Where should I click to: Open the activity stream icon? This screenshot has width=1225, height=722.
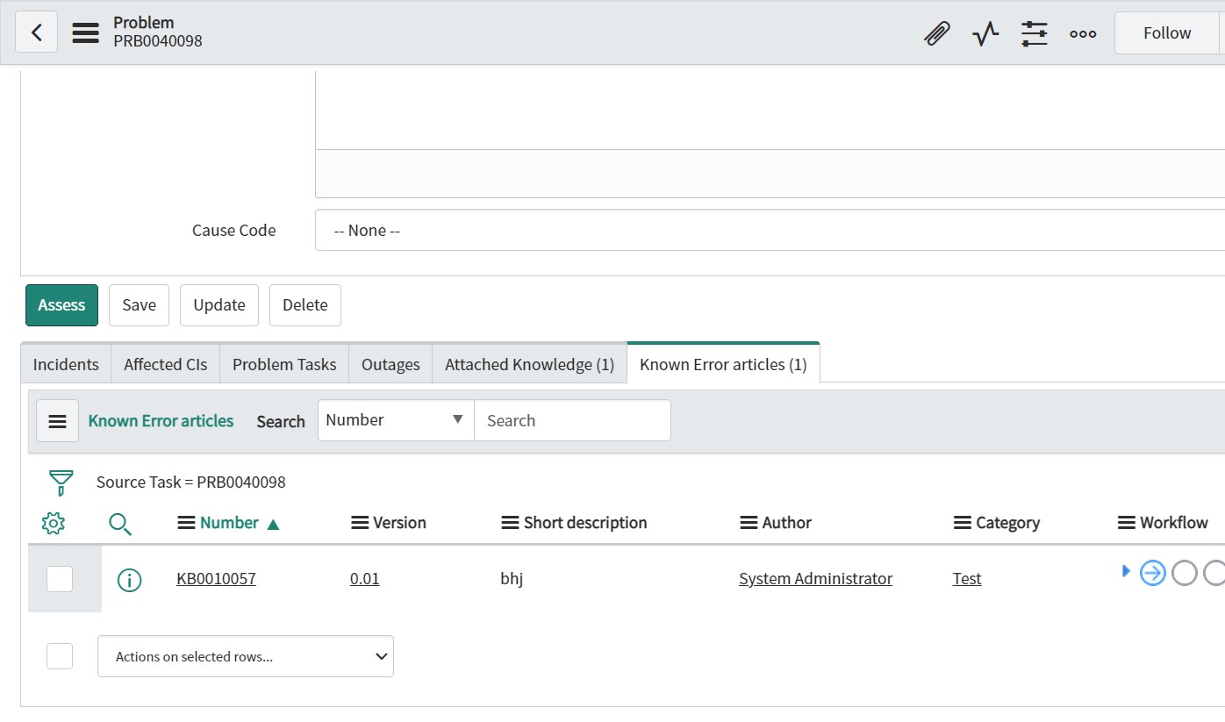click(x=985, y=33)
